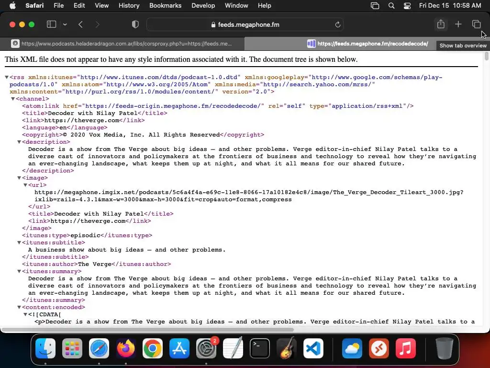The image size is (490, 368).
Task: Open the History menu
Action: click(x=129, y=5)
